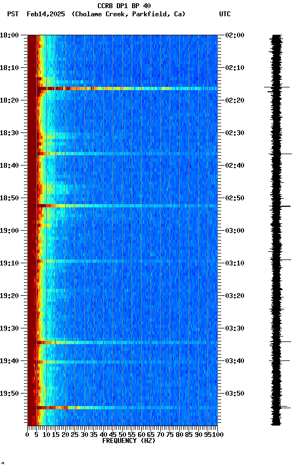This screenshot has height=469, width=300.
Task: Click the 18:40 PST time label
Action: click(9, 166)
